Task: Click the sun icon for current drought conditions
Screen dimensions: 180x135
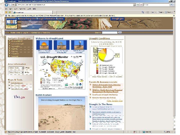Action: tap(44, 45)
